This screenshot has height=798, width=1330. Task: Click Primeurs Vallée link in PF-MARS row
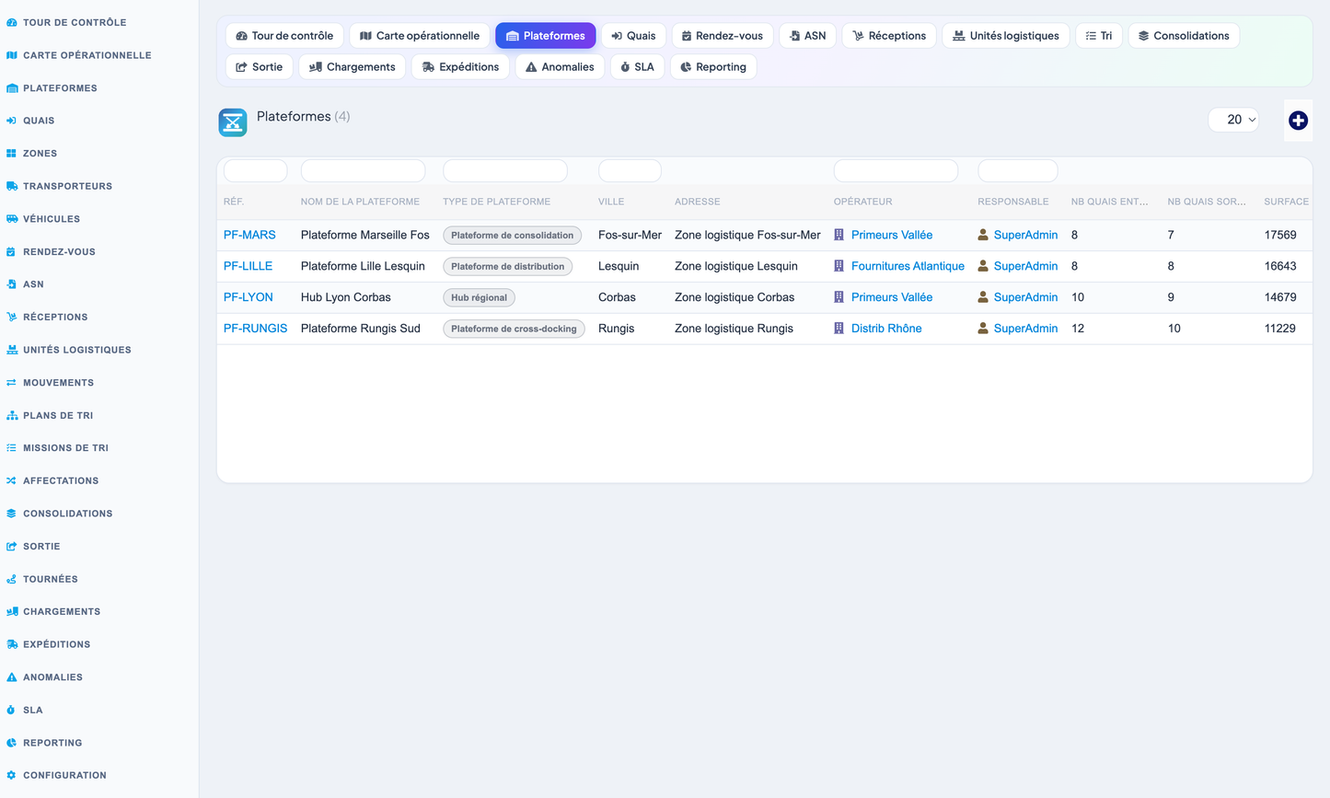click(x=892, y=235)
